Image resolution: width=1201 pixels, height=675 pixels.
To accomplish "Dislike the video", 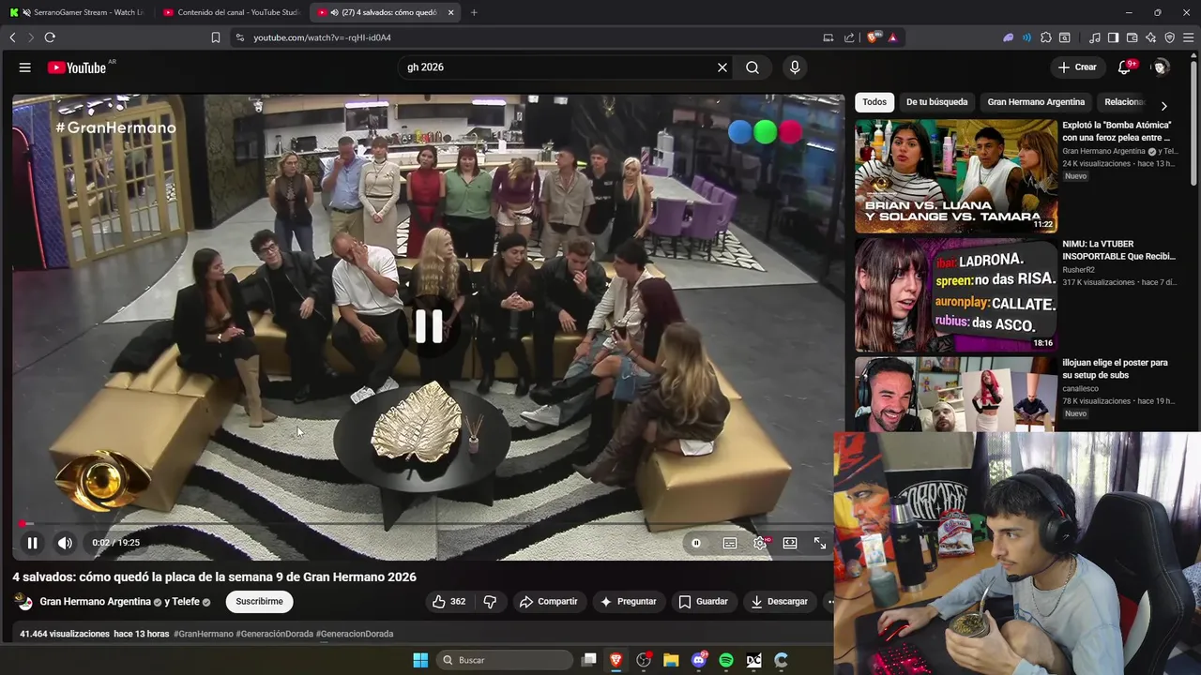I will [x=490, y=602].
